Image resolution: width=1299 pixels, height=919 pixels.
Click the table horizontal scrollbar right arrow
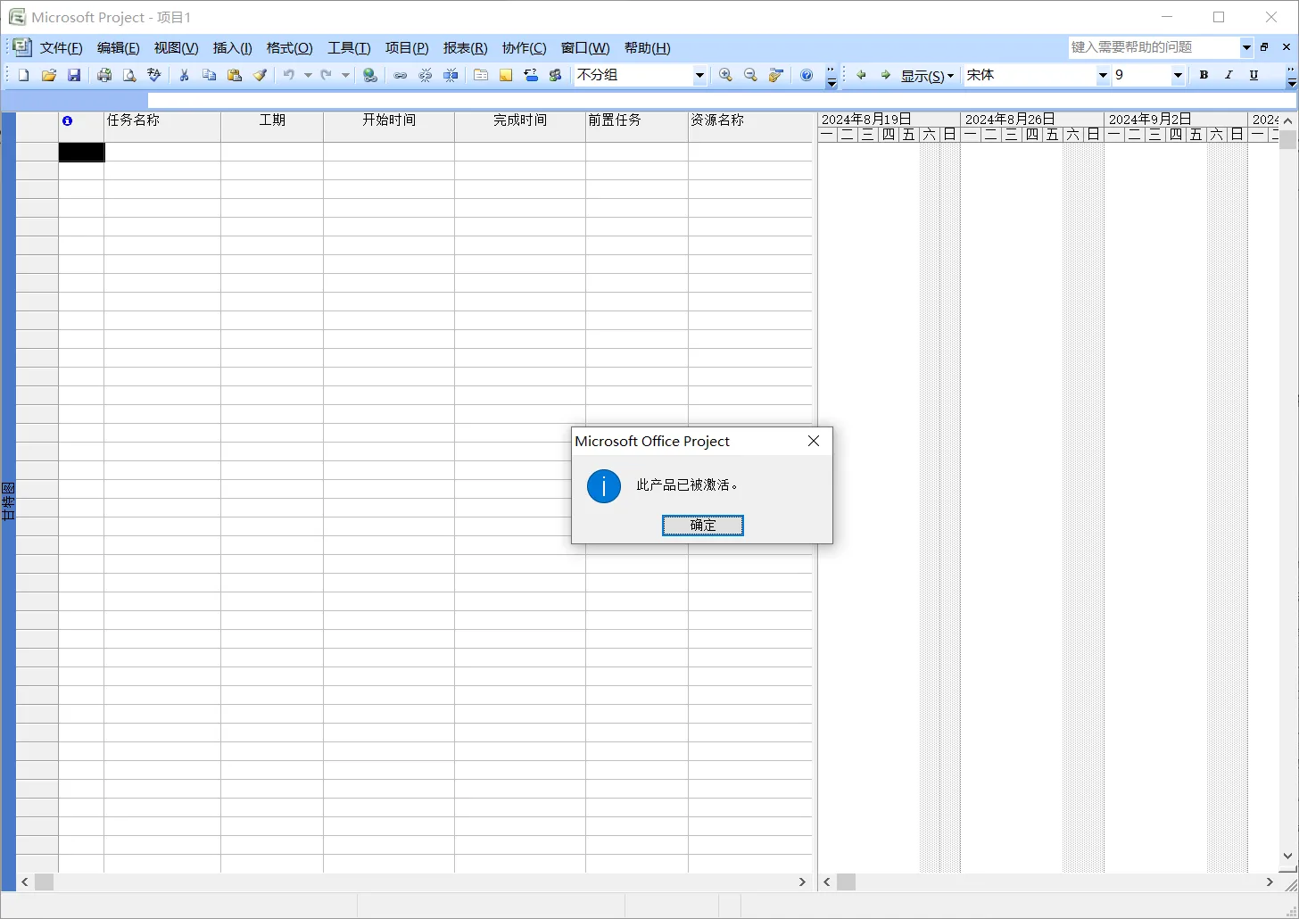(x=802, y=882)
